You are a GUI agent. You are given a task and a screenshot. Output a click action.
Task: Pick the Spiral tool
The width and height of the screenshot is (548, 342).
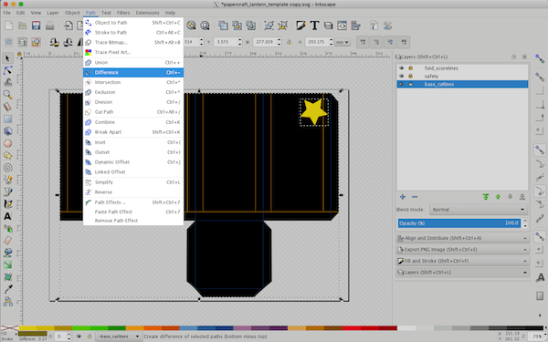(x=7, y=168)
